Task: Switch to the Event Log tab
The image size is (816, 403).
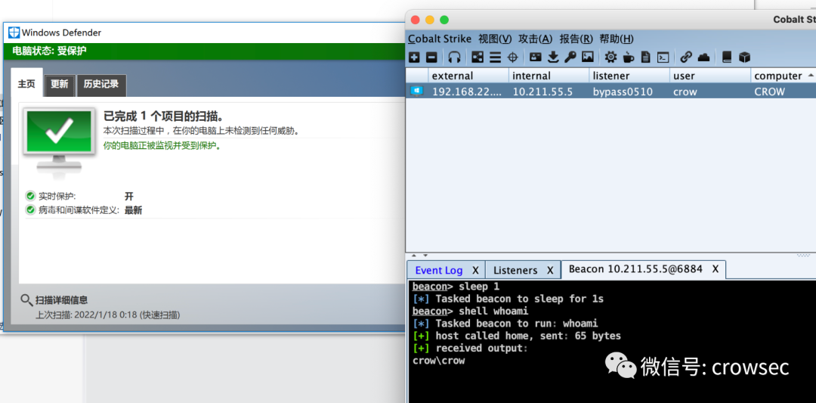Action: [x=439, y=270]
